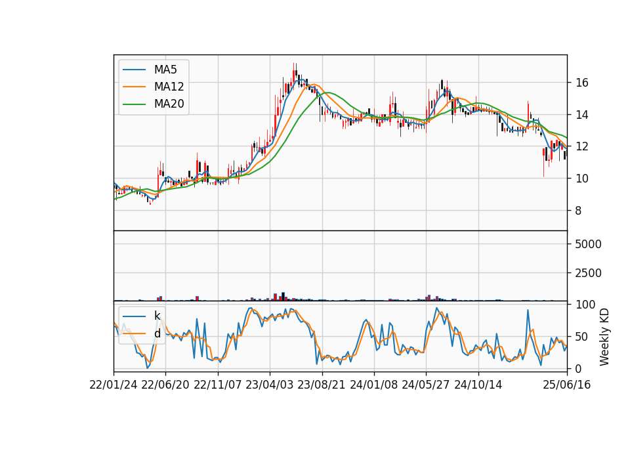Click the price axis value 12
Image resolution: width=630 pixels, height=453 pixels.
coord(582,146)
